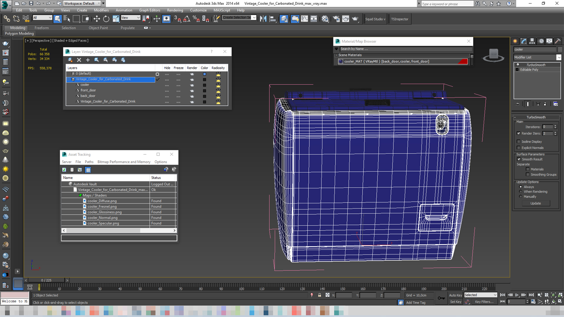Open Select by Name tool
The image size is (564, 317).
[67, 19]
